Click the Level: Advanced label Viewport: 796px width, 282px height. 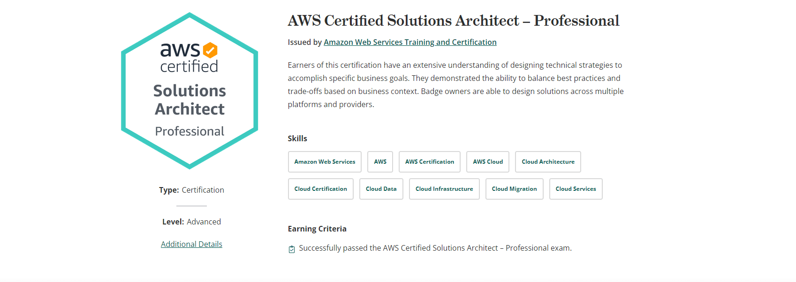pos(191,222)
